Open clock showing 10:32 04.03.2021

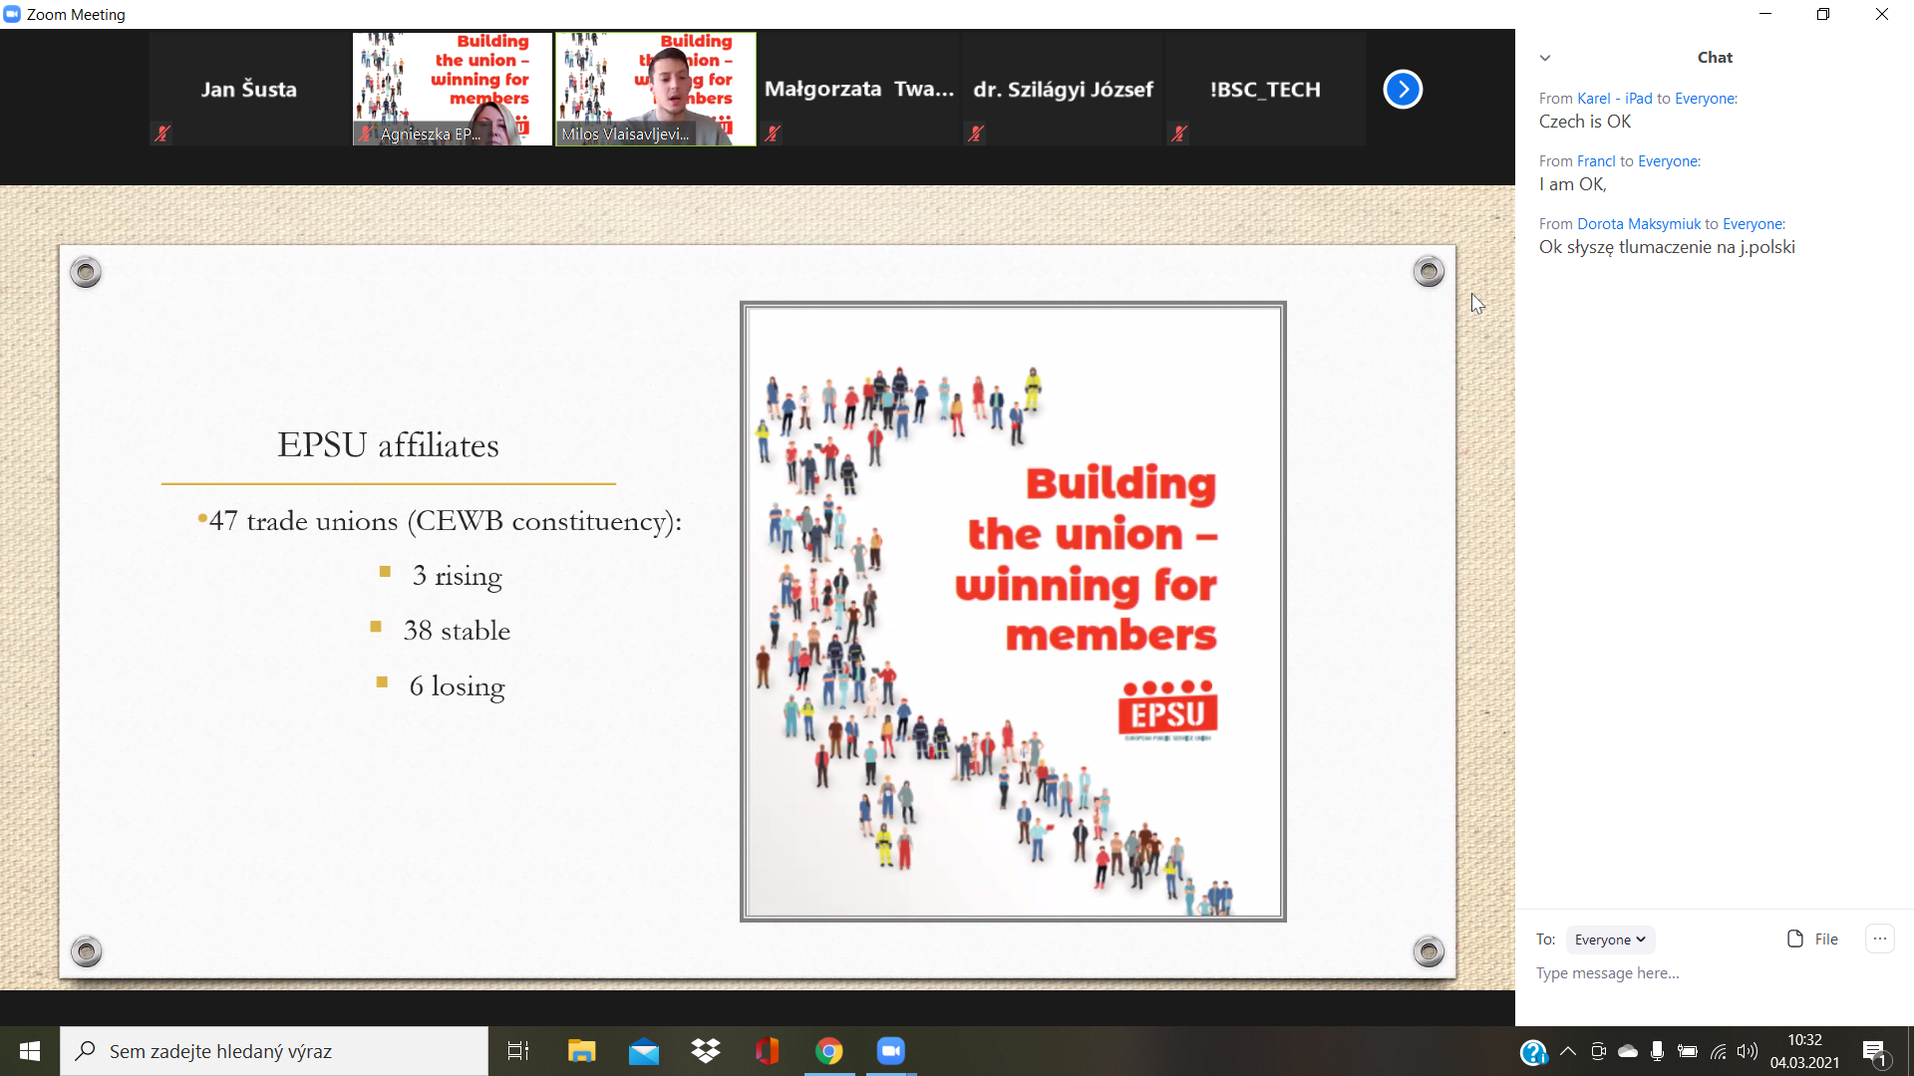point(1804,1051)
